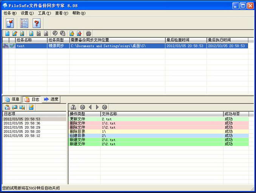Click the first greyed-out page icon
The height and width of the screenshot is (193, 256).
pos(39,33)
